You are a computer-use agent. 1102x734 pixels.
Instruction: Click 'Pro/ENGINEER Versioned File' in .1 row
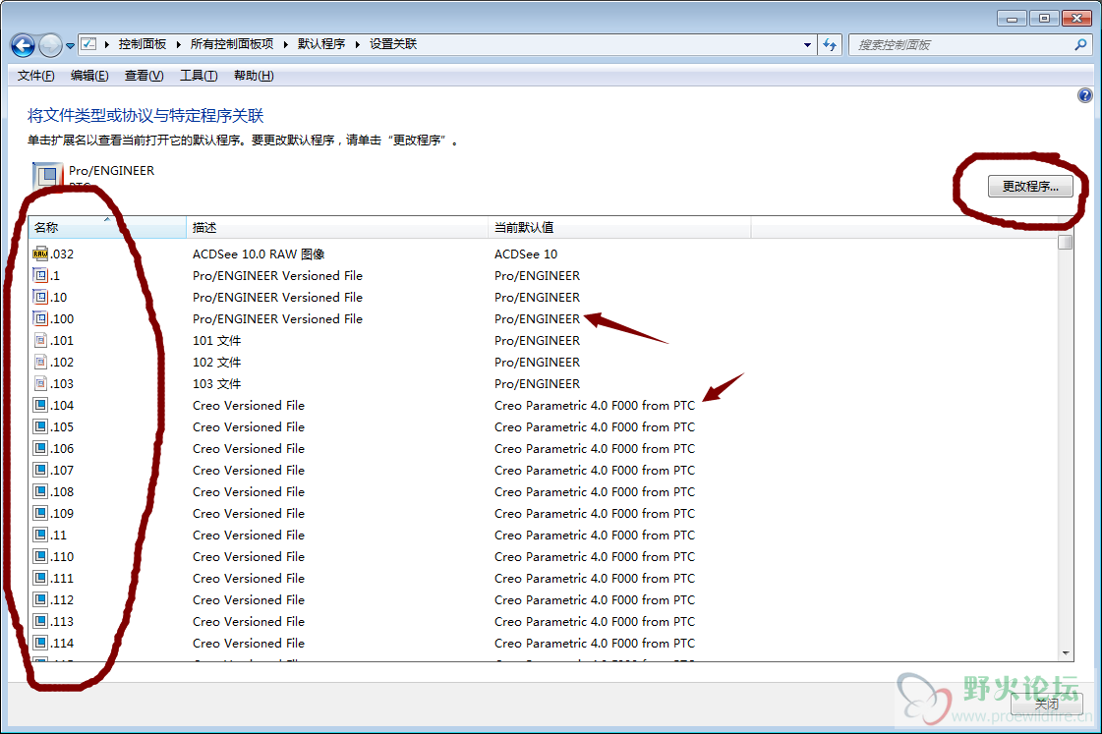277,276
